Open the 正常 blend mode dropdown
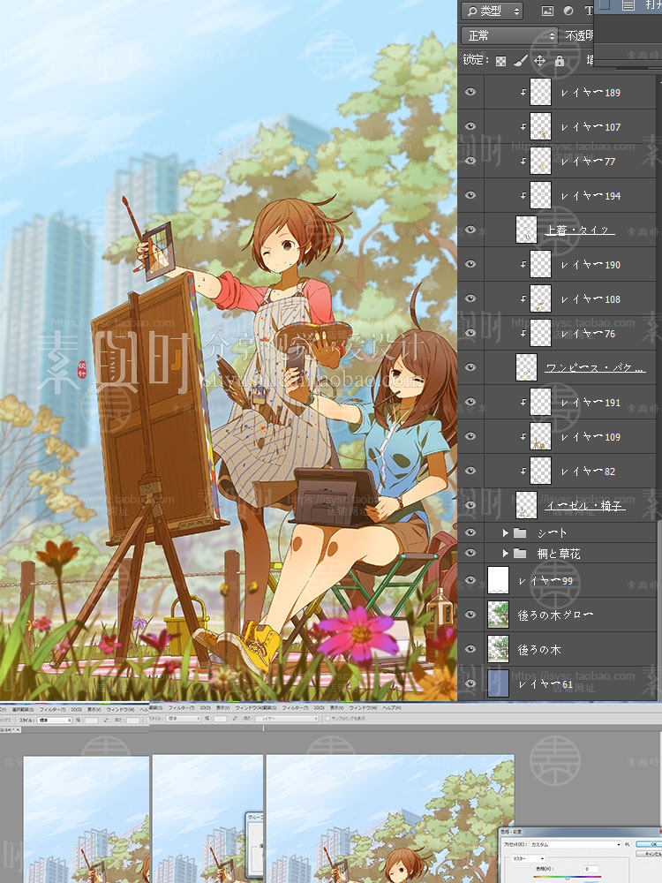The width and height of the screenshot is (662, 883). tap(509, 35)
